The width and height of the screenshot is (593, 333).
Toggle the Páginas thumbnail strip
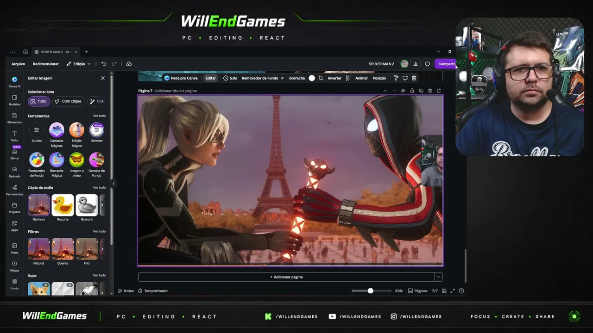(418, 291)
